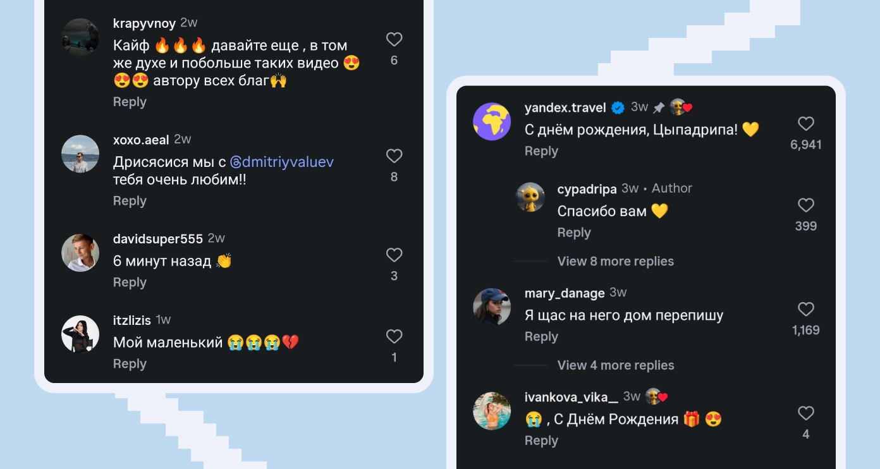Like itzlizis's comment
This screenshot has width=880, height=469.
click(x=394, y=336)
